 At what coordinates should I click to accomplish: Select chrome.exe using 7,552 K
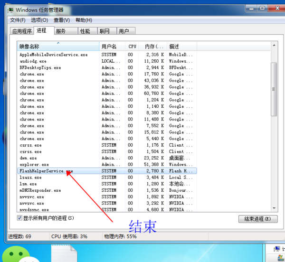tap(107, 126)
